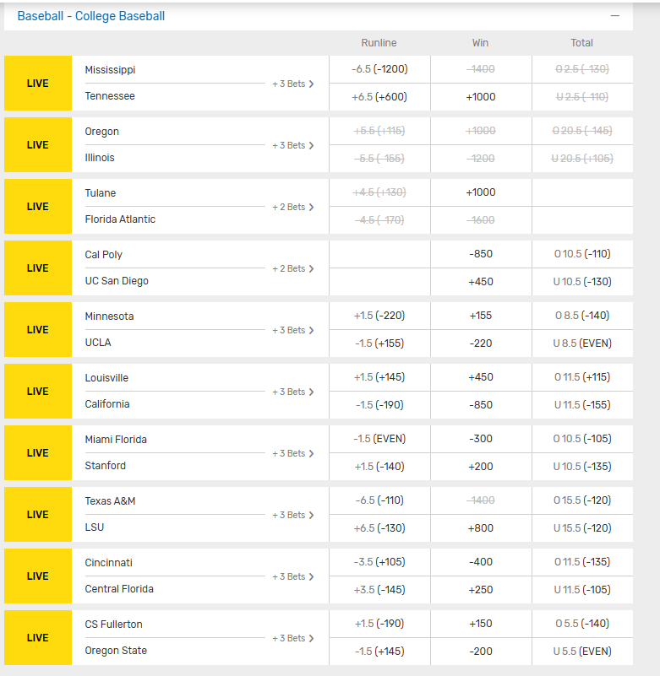Click LIVE badge for Cincinnati vs Central Florida

[x=38, y=576]
